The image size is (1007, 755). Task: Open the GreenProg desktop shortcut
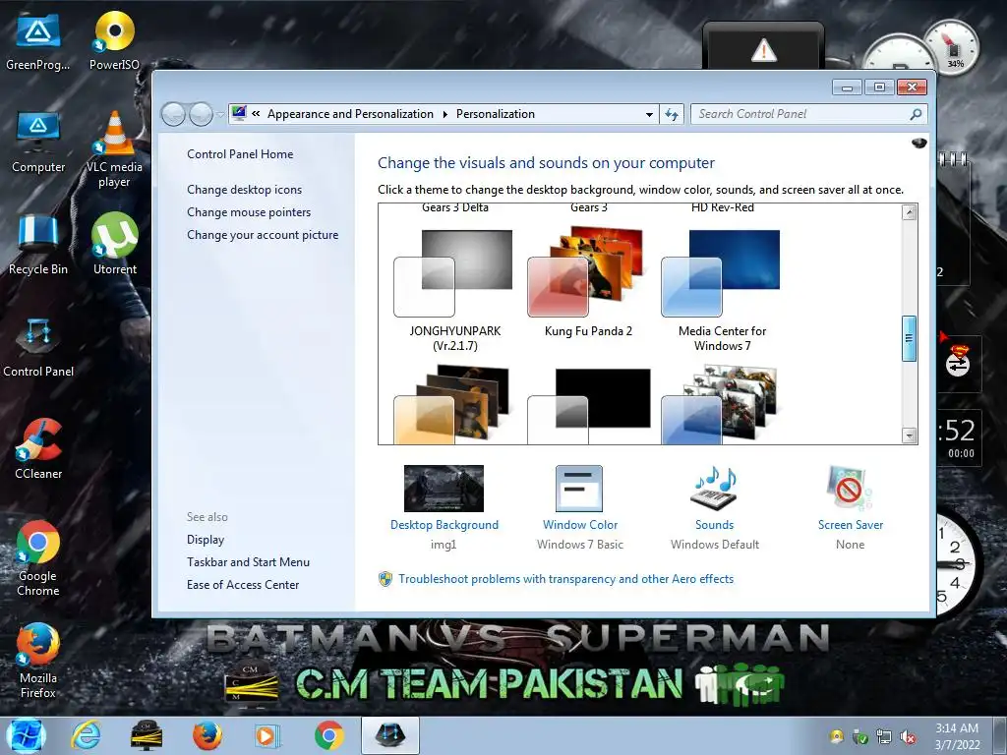tap(38, 42)
